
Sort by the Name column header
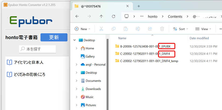pos(122,38)
